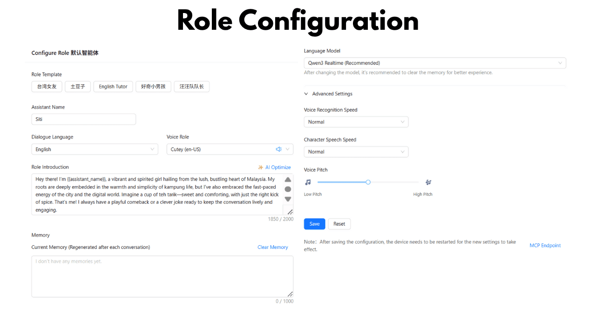Click the Assistant Name input field
Screen dimensions: 596x335
pos(84,119)
